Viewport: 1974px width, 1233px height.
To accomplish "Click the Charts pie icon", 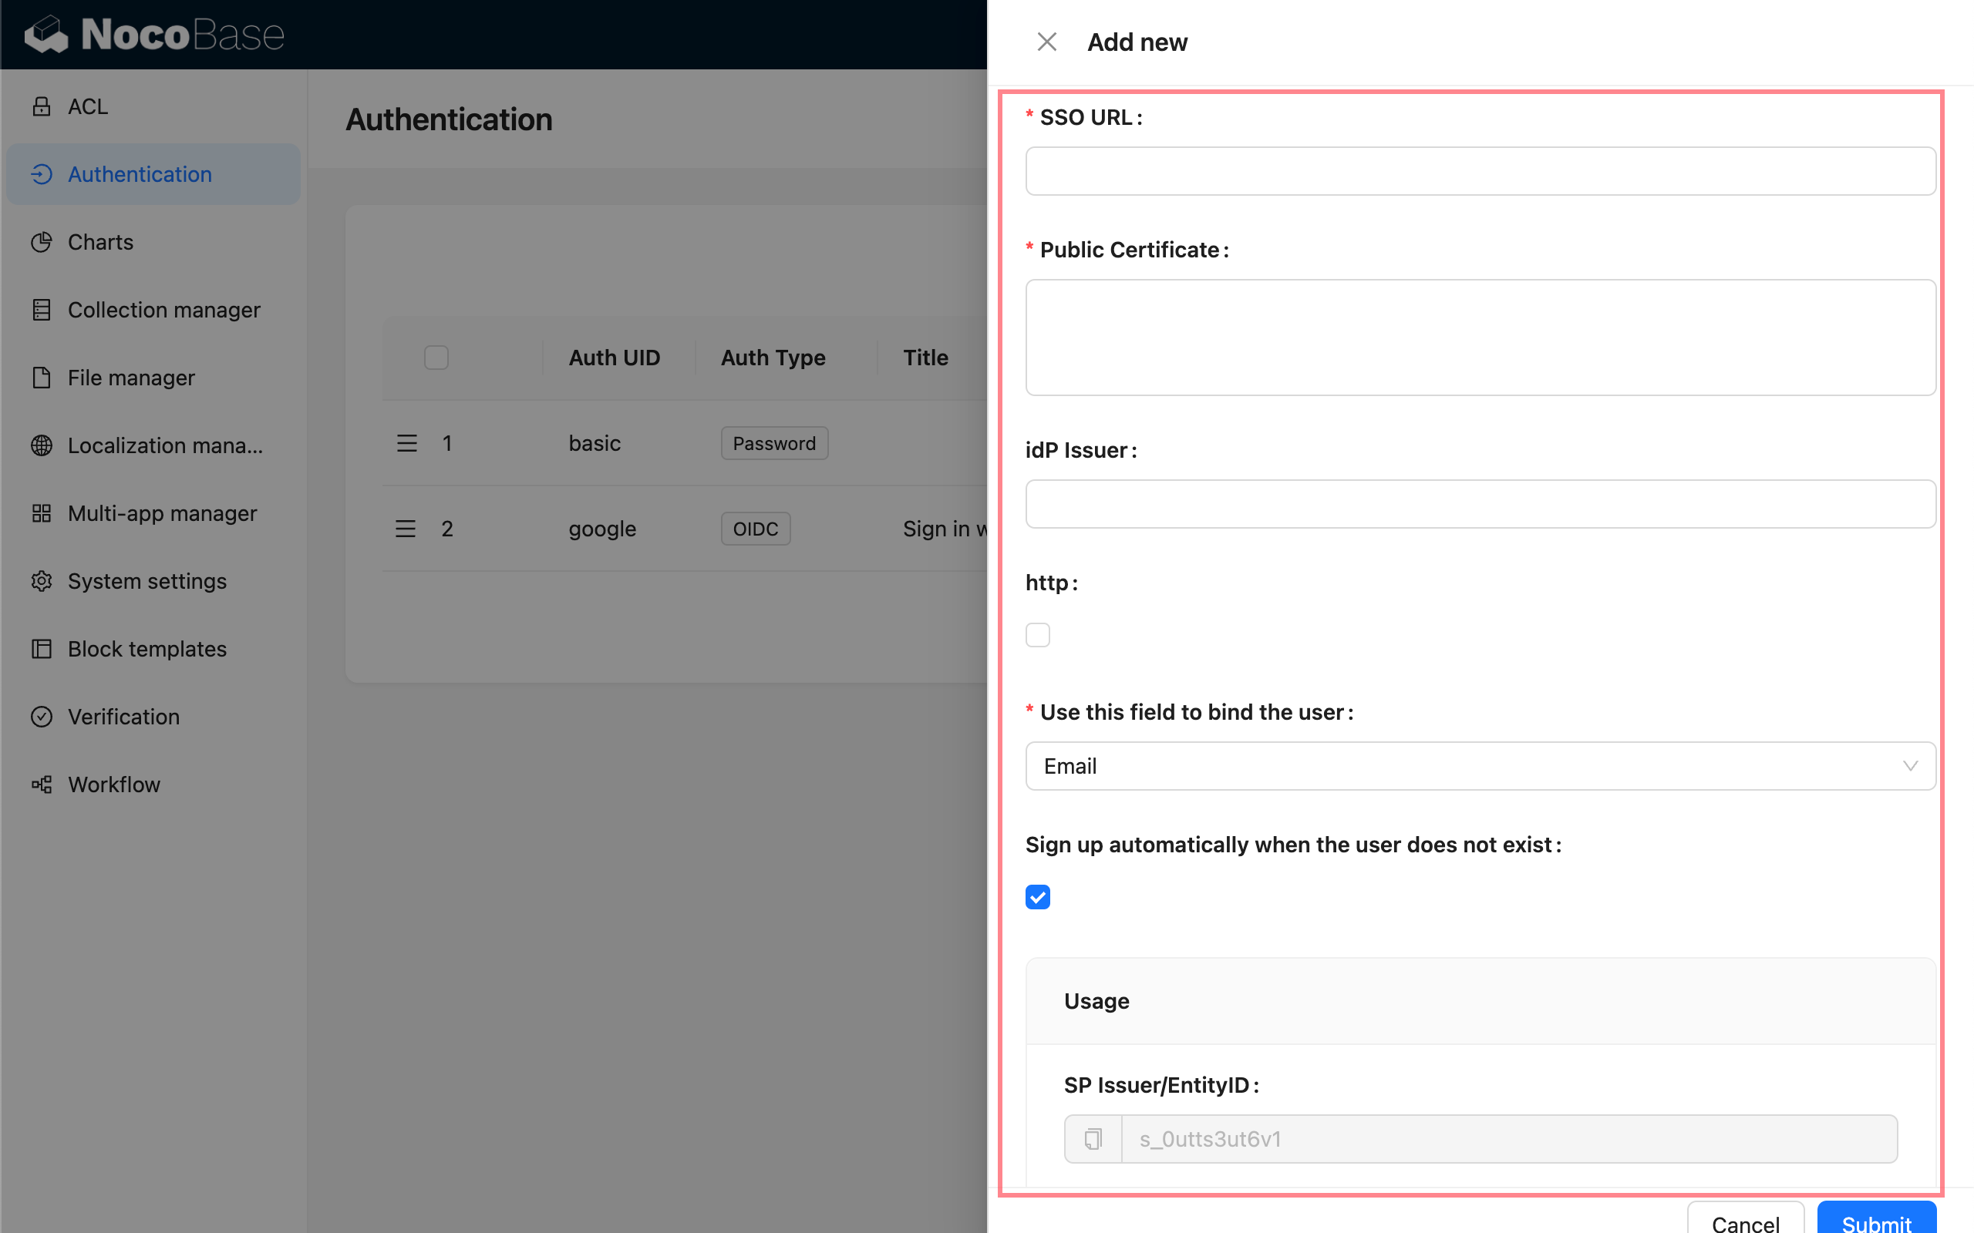I will click(x=42, y=242).
